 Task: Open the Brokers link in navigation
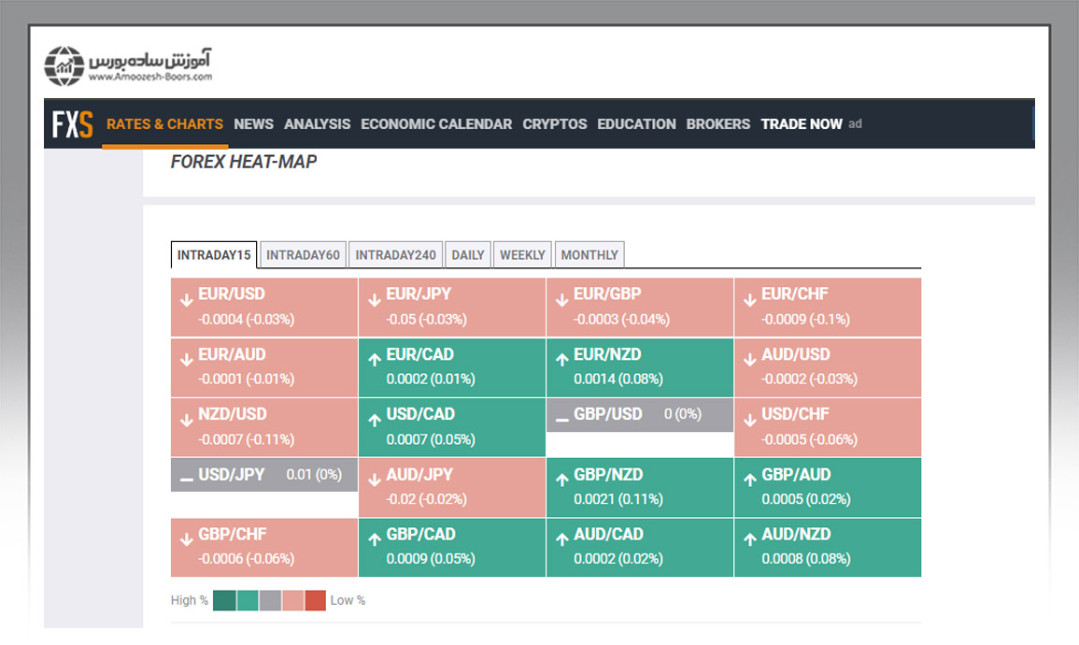click(x=717, y=124)
